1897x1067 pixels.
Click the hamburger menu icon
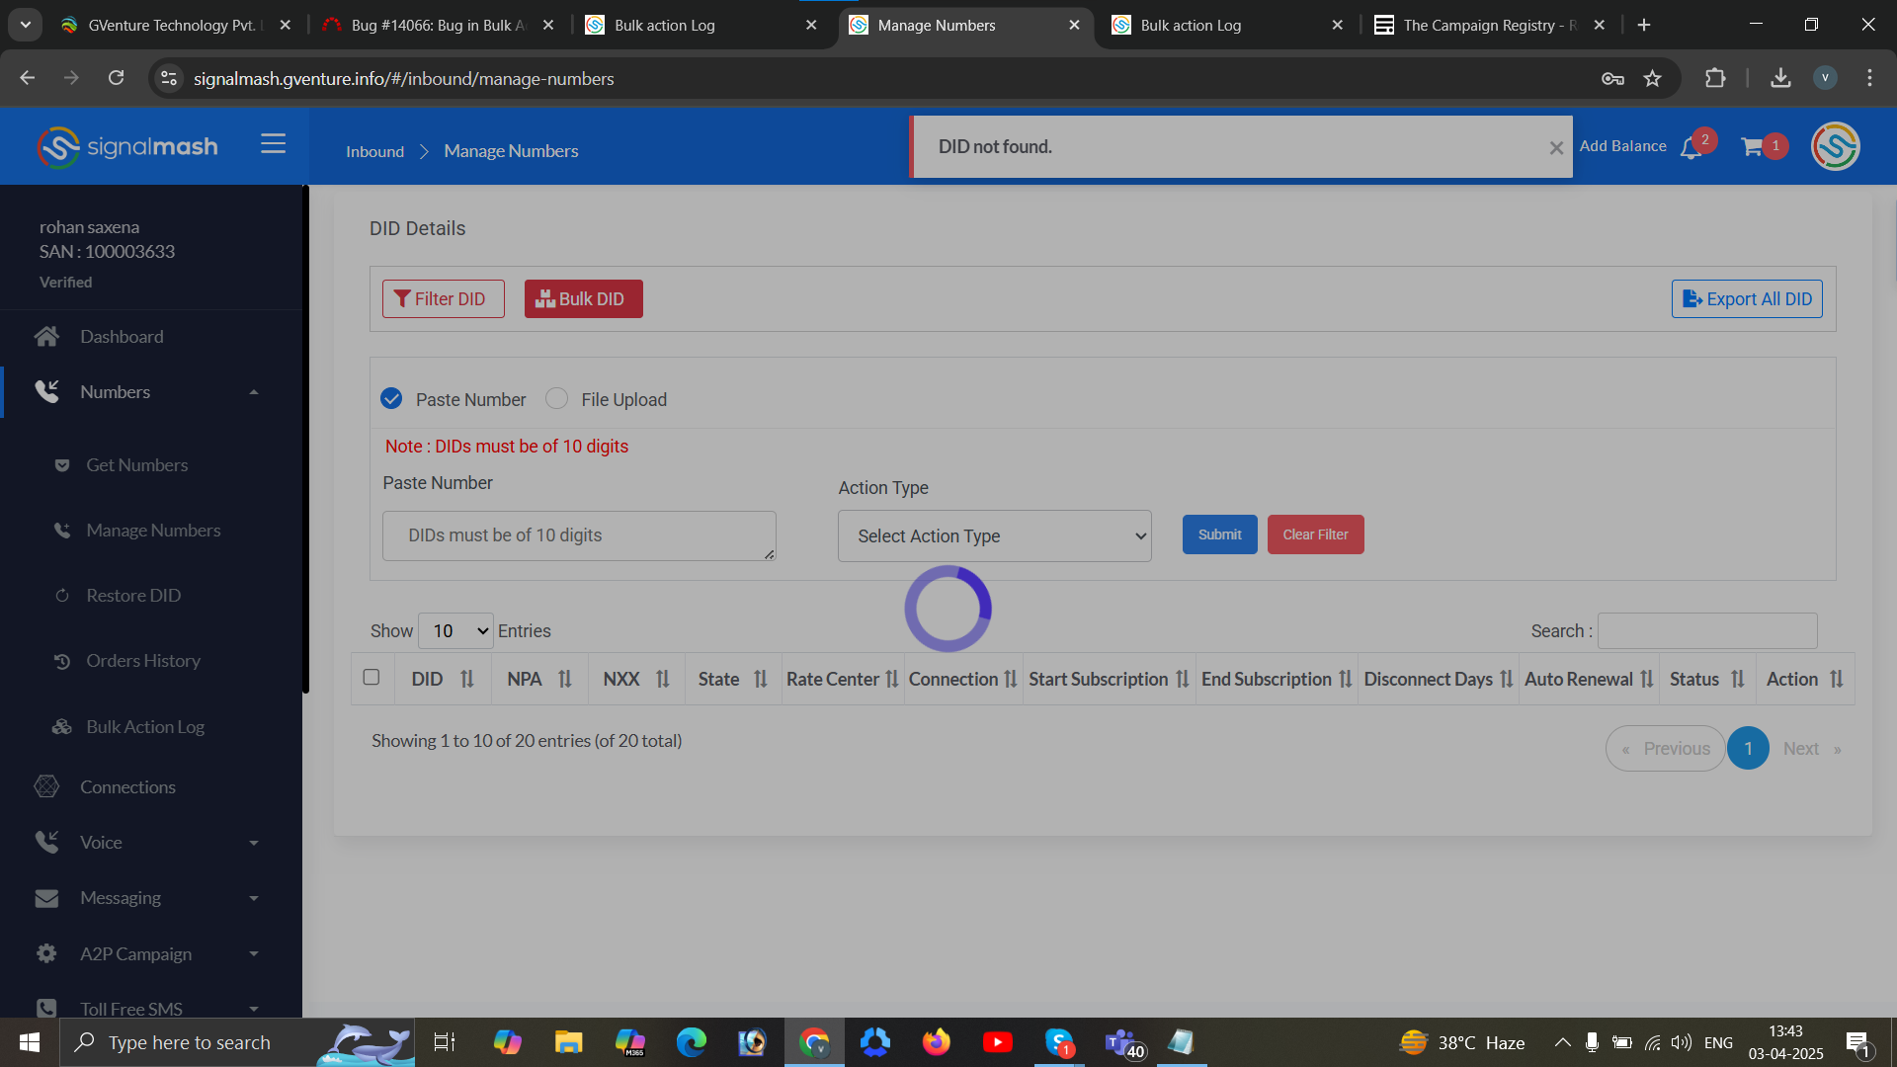click(273, 144)
